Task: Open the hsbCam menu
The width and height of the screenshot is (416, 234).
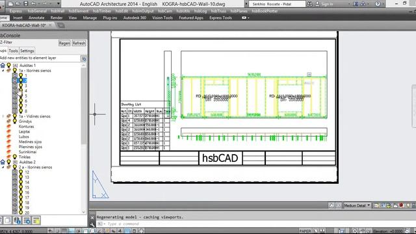Action: coord(164,11)
